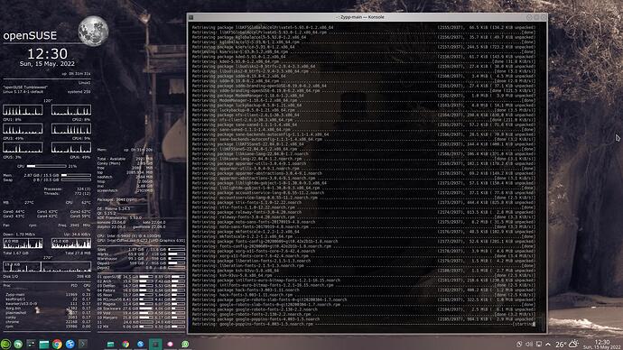This screenshot has height=350, width=623.
Task: Switch to the running blue globe browser window
Action: pos(140,344)
